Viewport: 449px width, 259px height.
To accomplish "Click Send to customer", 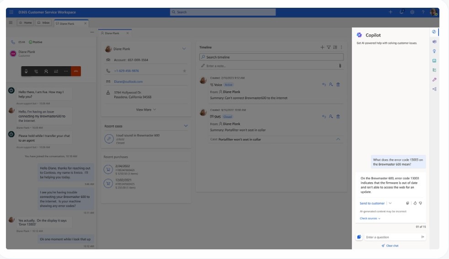I will [372, 203].
